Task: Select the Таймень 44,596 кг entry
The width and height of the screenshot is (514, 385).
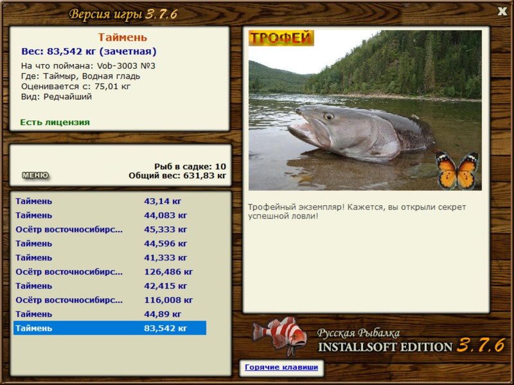Action: coord(110,243)
